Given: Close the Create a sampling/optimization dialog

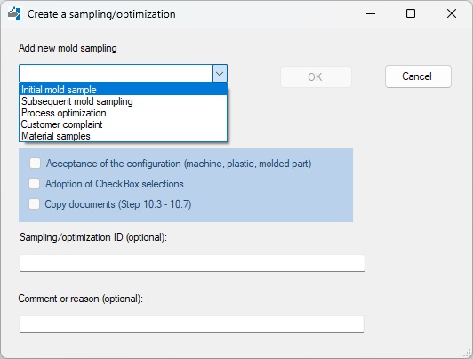Looking at the screenshot, I should pos(452,13).
